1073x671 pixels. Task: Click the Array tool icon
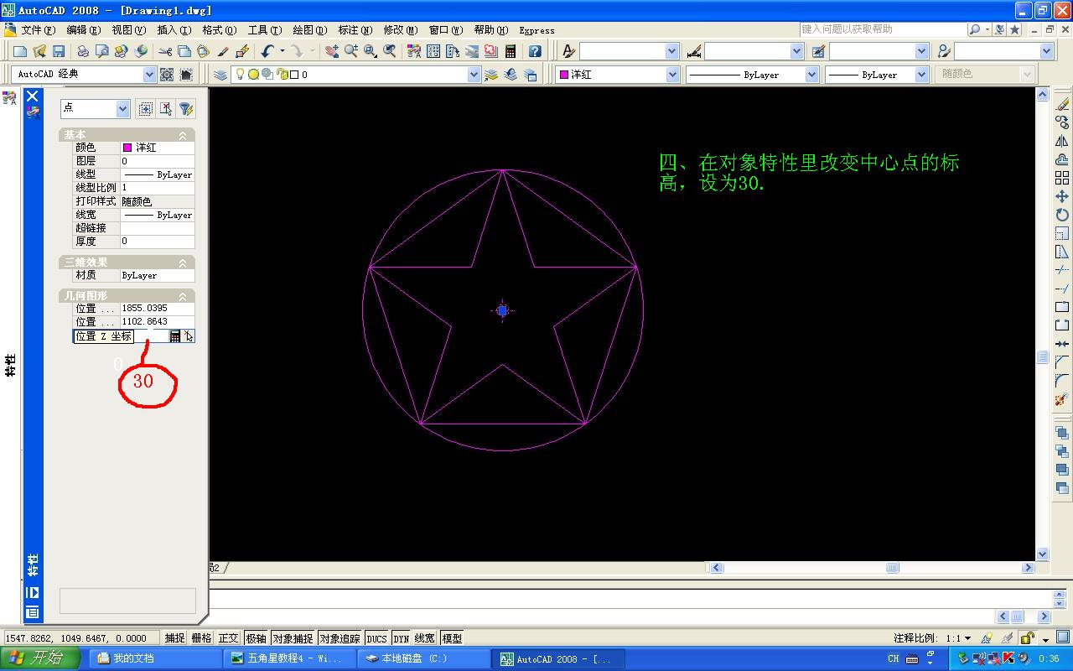pyautogui.click(x=1062, y=178)
